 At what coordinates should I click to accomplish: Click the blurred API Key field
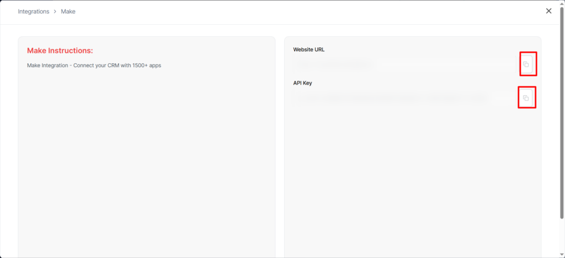[x=403, y=98]
